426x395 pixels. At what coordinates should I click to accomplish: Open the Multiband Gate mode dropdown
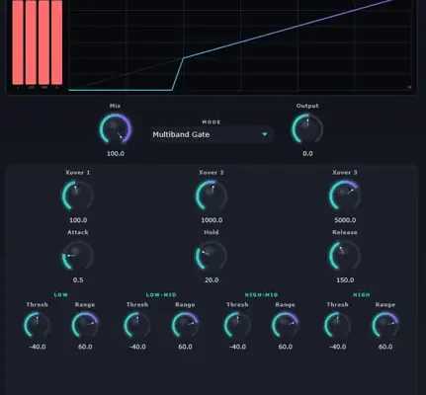point(212,134)
